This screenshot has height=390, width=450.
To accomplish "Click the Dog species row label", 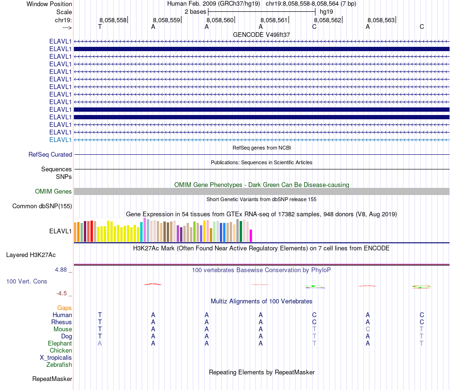I will pyautogui.click(x=67, y=337).
